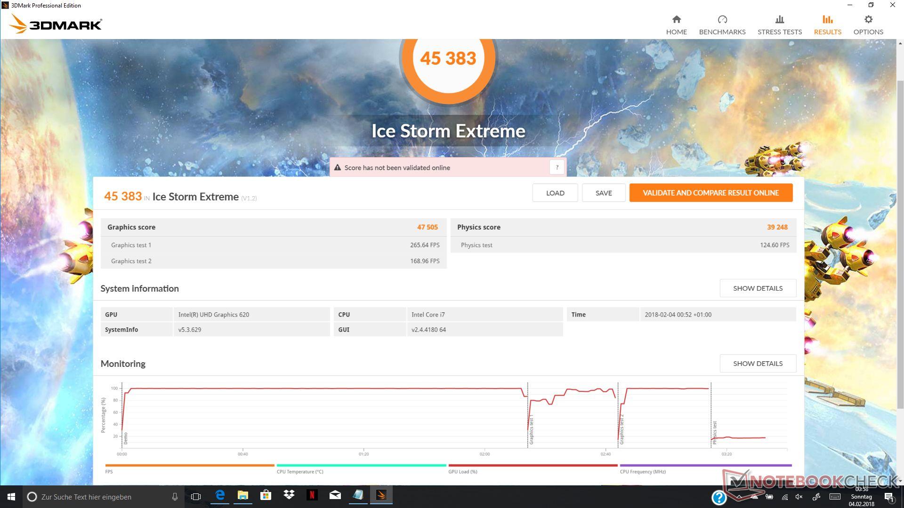Open the OPTIONS gear section
The height and width of the screenshot is (508, 904).
pos(868,25)
